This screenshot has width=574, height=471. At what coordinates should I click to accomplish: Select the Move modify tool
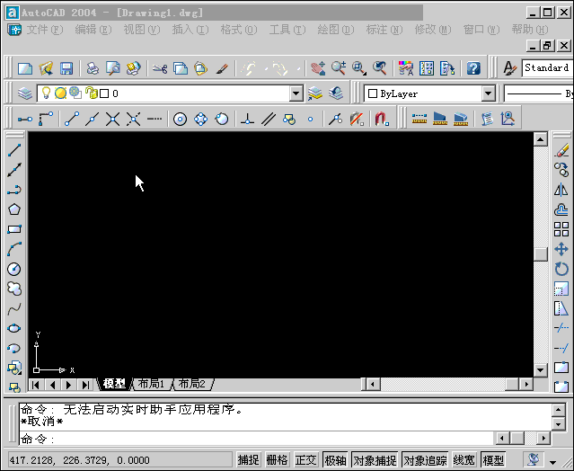pyautogui.click(x=561, y=249)
